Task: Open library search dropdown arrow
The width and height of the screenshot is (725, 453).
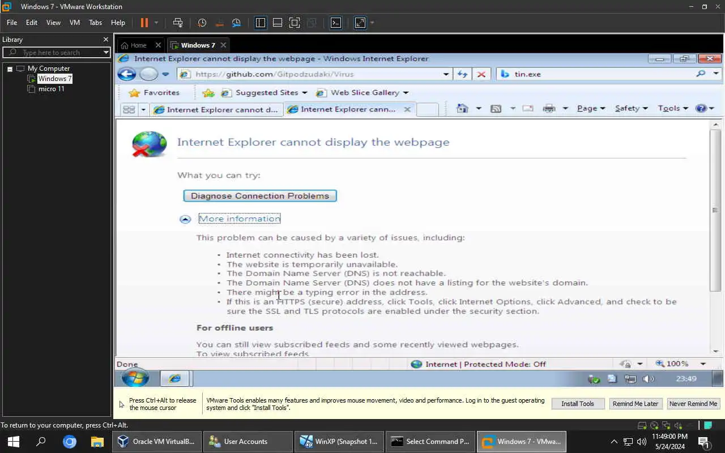Action: tap(106, 52)
